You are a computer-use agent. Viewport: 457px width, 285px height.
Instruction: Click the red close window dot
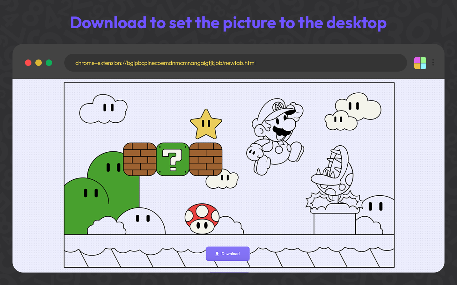[x=28, y=63]
